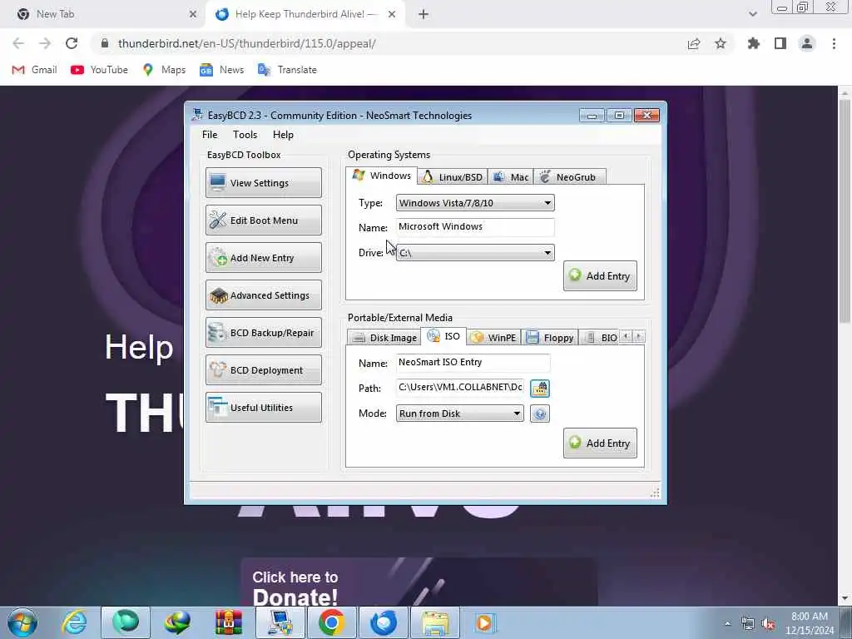This screenshot has width=852, height=639.
Task: Switch to the Windows operating system tab
Action: tap(381, 176)
